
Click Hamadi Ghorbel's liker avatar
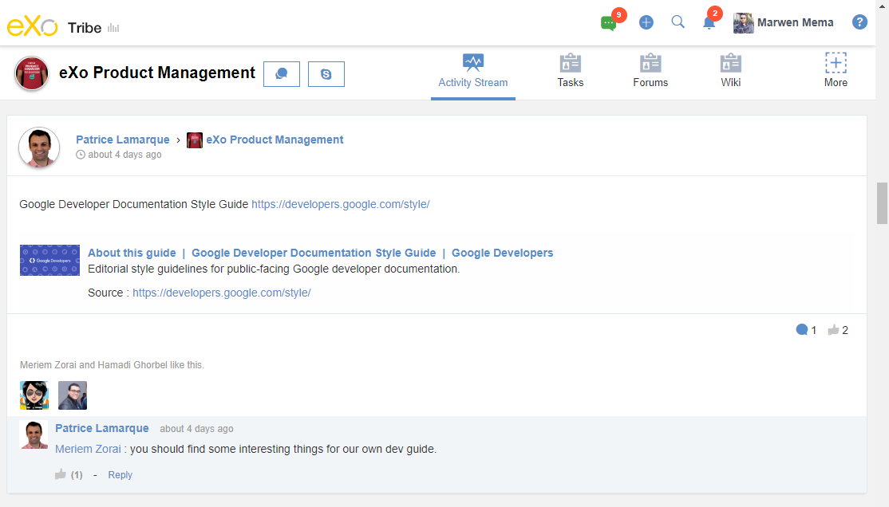[x=73, y=395]
